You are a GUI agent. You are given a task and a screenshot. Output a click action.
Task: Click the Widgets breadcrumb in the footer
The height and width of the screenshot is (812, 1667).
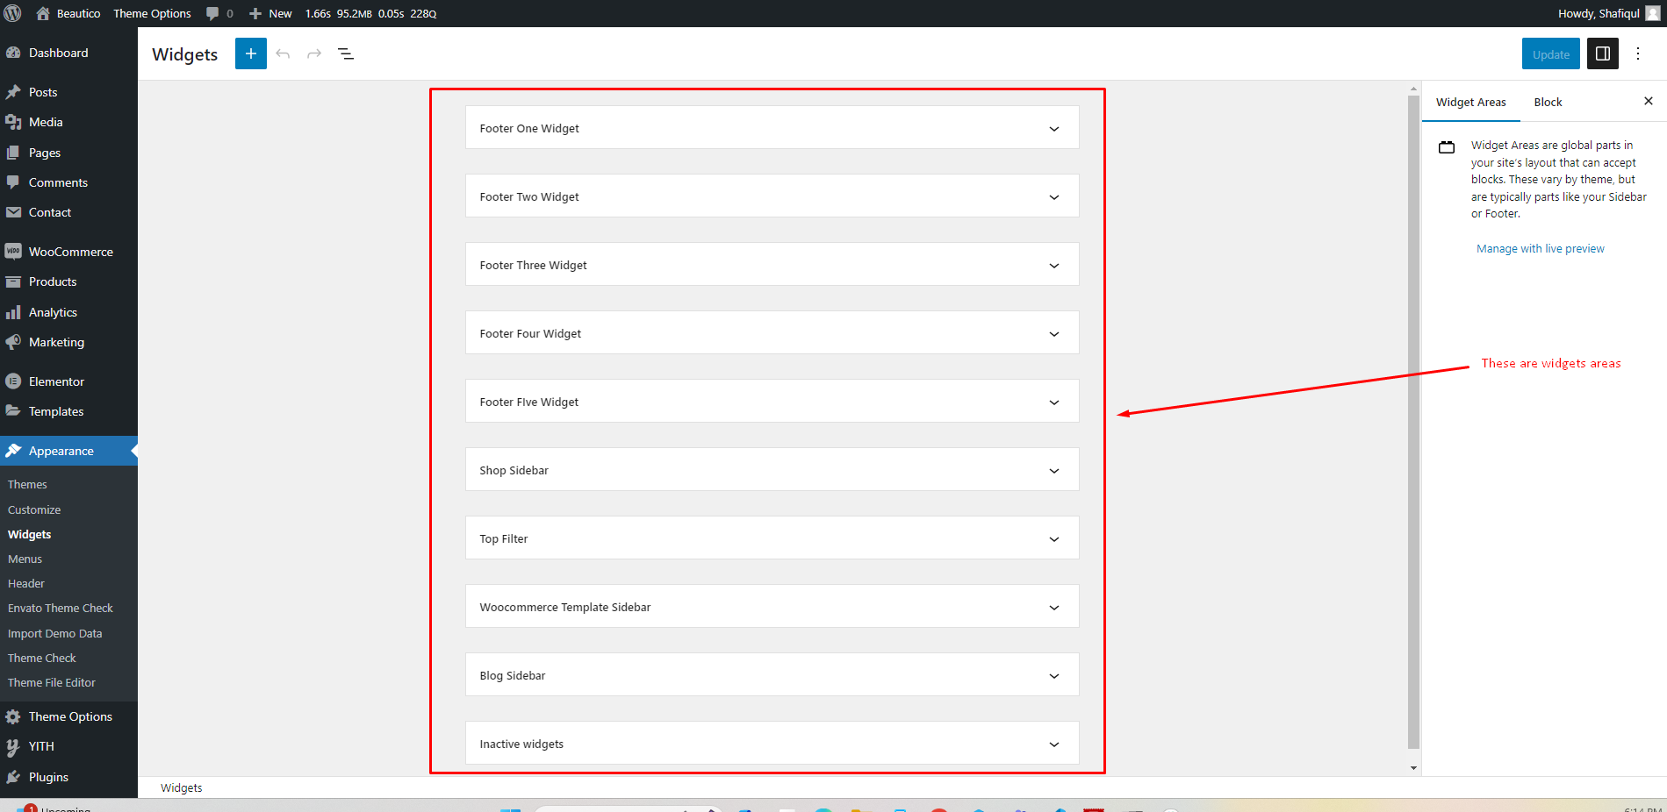(181, 787)
